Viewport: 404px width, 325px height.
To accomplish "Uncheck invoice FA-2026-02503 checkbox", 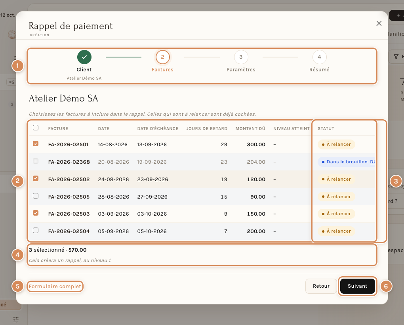I will pos(36,213).
